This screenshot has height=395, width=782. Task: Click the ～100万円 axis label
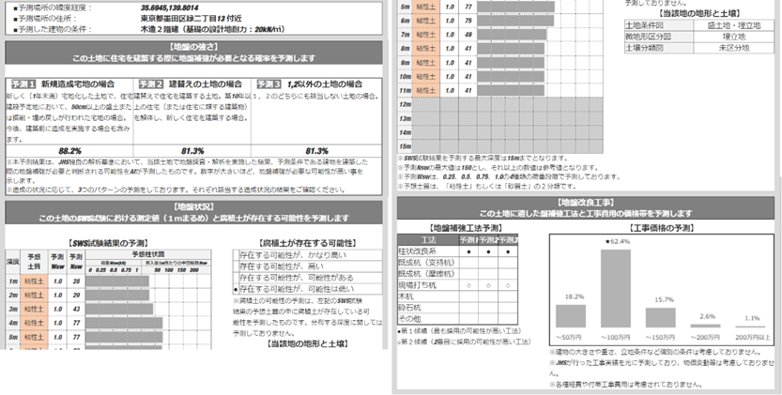616,337
